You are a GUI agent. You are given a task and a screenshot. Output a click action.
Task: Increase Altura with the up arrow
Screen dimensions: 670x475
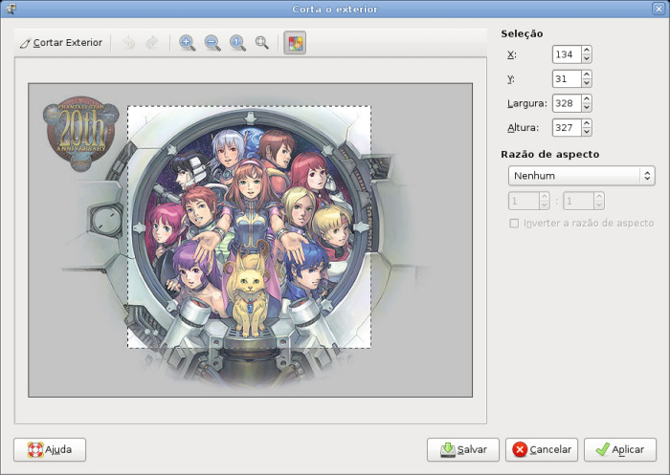(587, 123)
